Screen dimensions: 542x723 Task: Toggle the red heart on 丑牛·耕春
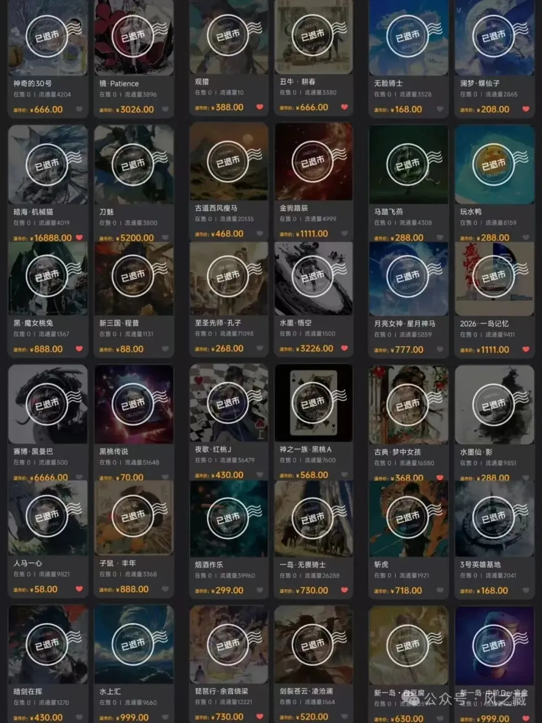coord(345,107)
